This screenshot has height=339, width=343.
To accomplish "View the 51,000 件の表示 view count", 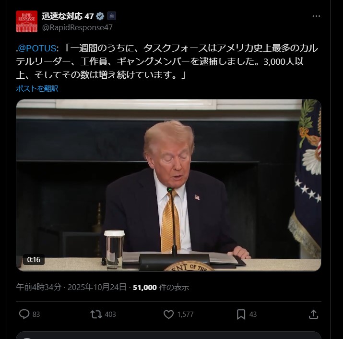I will pos(161,287).
